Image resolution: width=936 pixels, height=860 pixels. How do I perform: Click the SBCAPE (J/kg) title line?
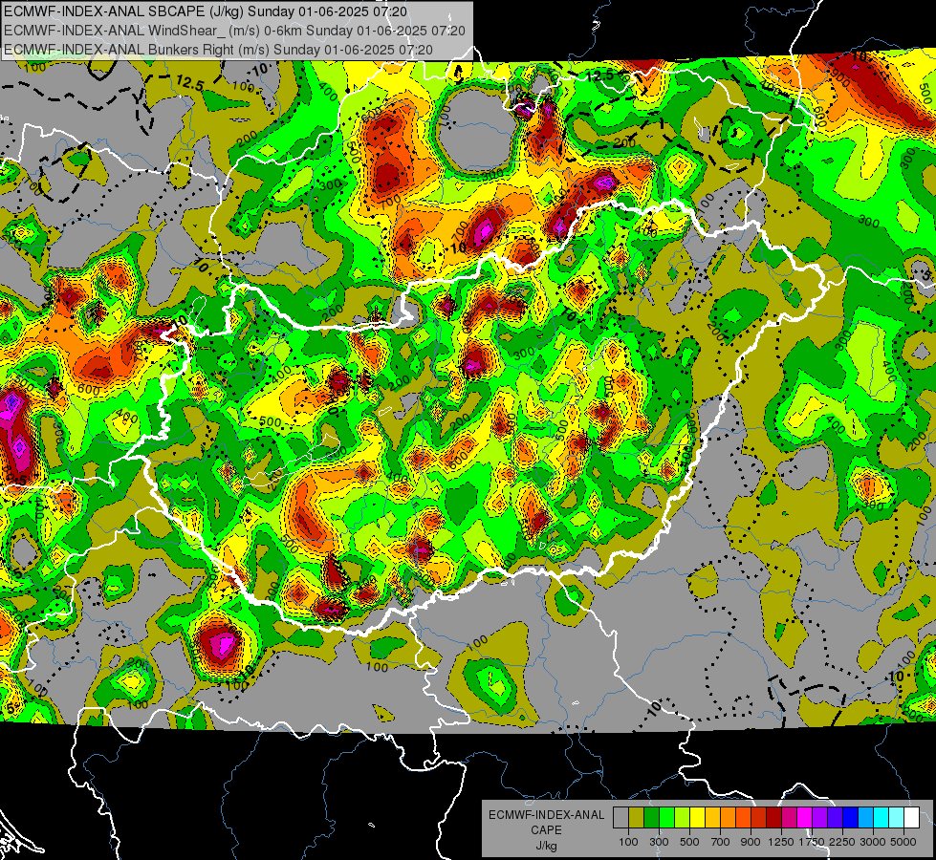(x=206, y=11)
